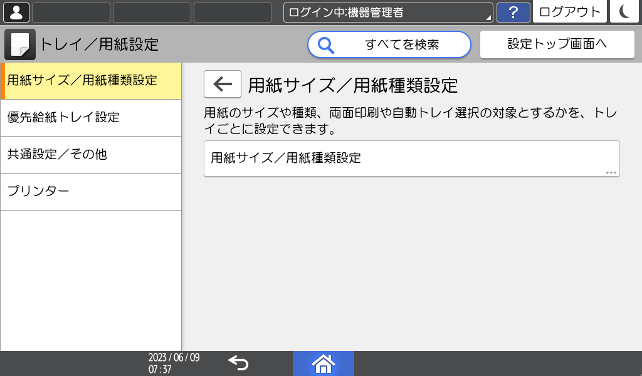Click the magnifier icon in the search bar

coord(327,44)
